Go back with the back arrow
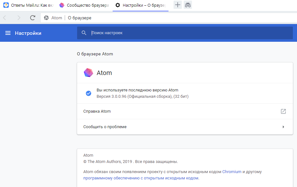The image size is (297, 187). pos(5,18)
